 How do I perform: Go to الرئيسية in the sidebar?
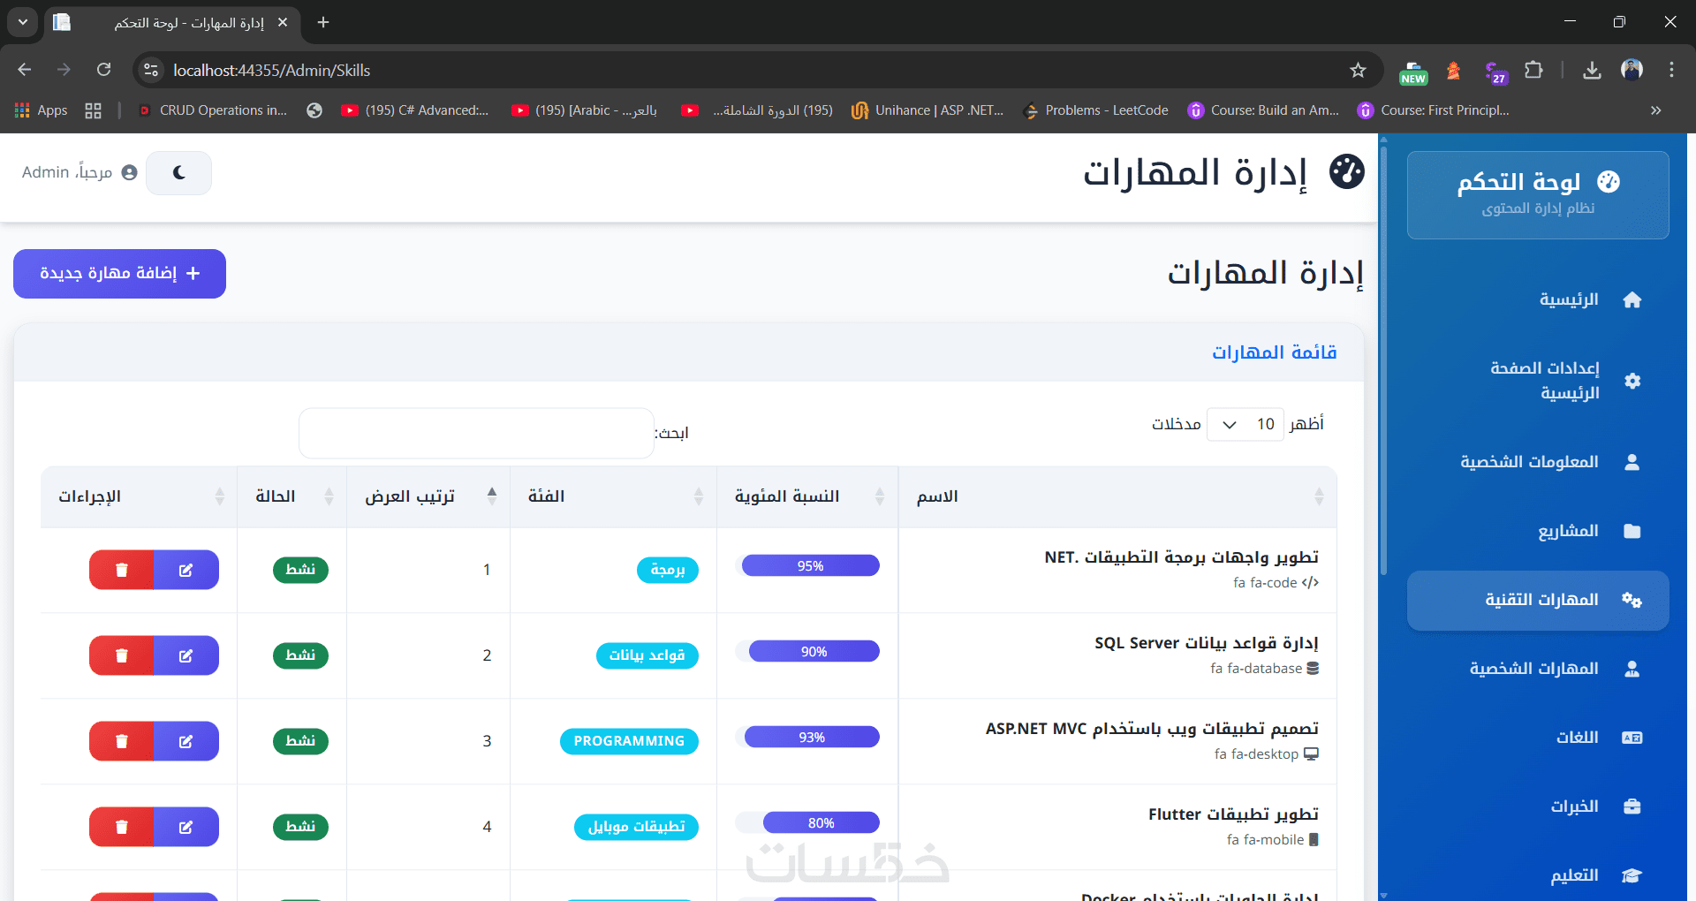click(x=1539, y=300)
